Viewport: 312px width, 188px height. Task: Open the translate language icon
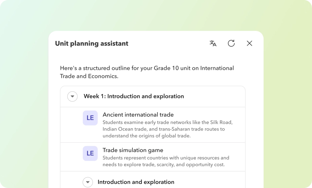coord(213,43)
